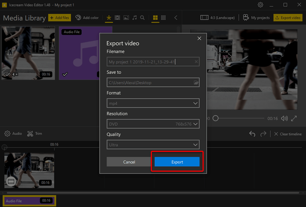Cancel the Export video dialog
Image resolution: width=306 pixels, height=207 pixels.
click(129, 162)
